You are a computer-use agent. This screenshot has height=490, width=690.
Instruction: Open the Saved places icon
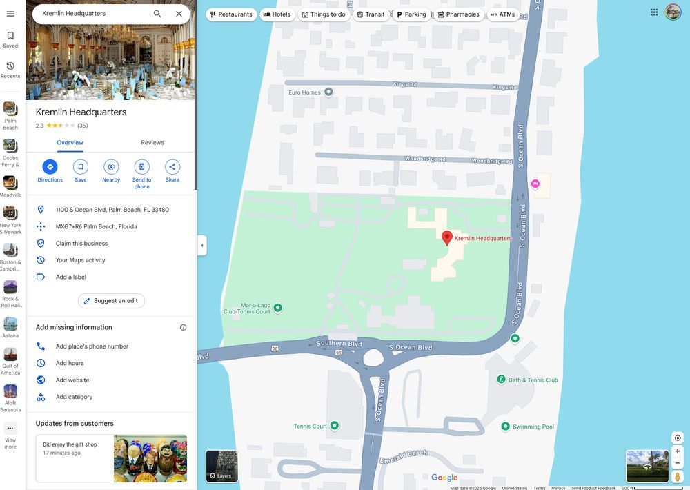tap(10, 36)
